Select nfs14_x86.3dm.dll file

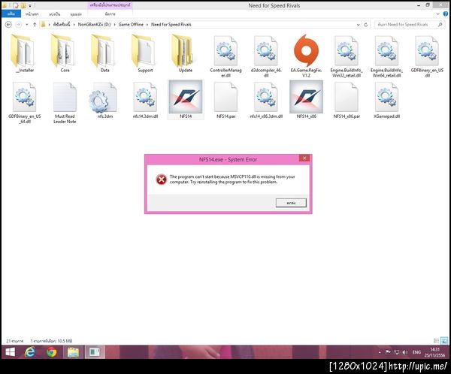click(266, 100)
